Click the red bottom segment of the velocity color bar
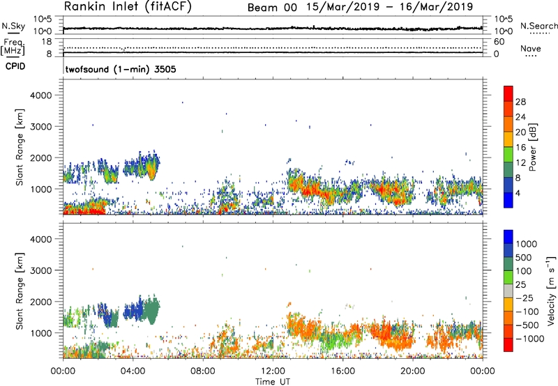This screenshot has width=558, height=386. click(508, 345)
